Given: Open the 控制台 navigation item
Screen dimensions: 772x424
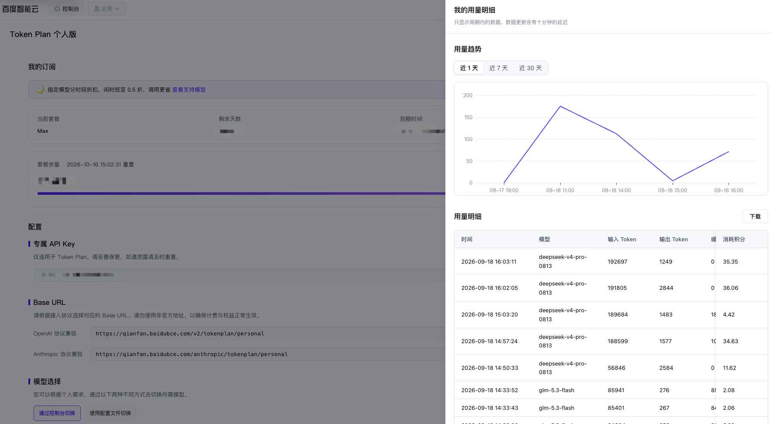Looking at the screenshot, I should (67, 9).
